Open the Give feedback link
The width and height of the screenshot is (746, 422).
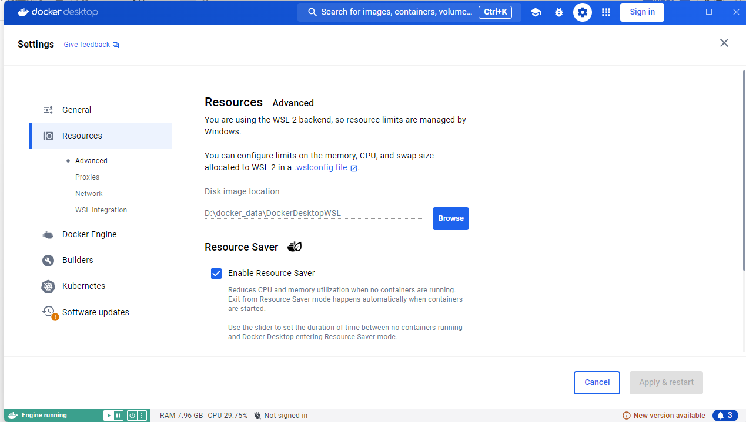(x=87, y=45)
